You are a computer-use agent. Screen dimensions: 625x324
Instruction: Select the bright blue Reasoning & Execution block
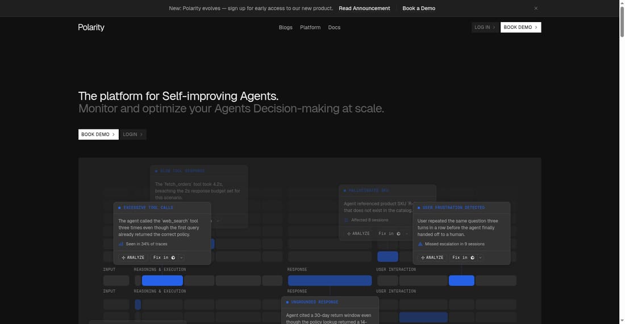(163, 281)
